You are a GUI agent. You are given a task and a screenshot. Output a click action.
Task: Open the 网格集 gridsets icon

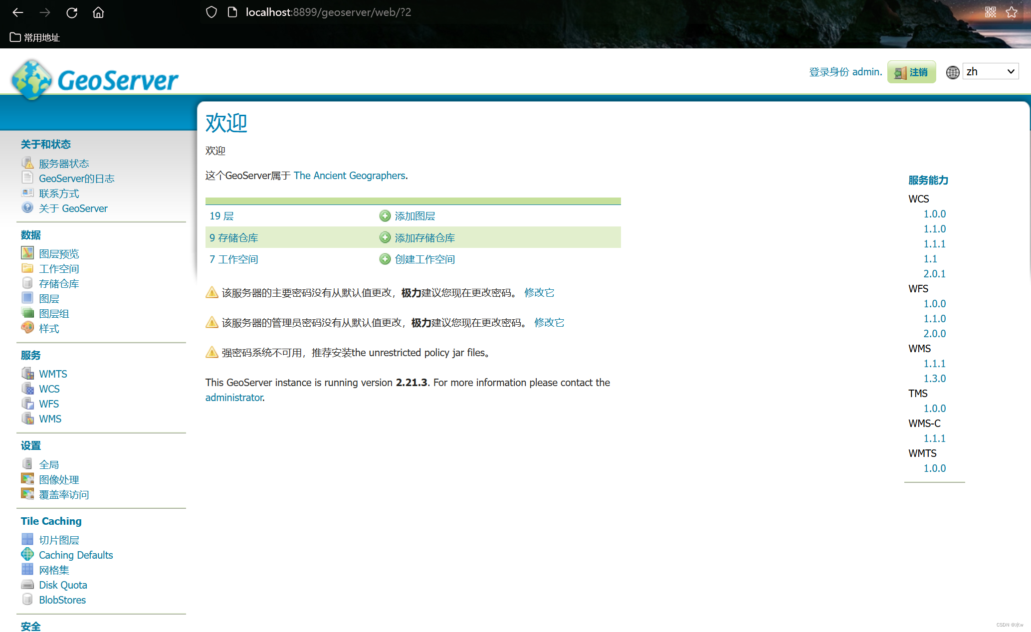pos(28,569)
